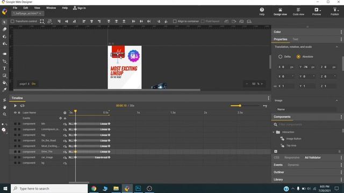Select the Selection tool in left toolbar

4,22
